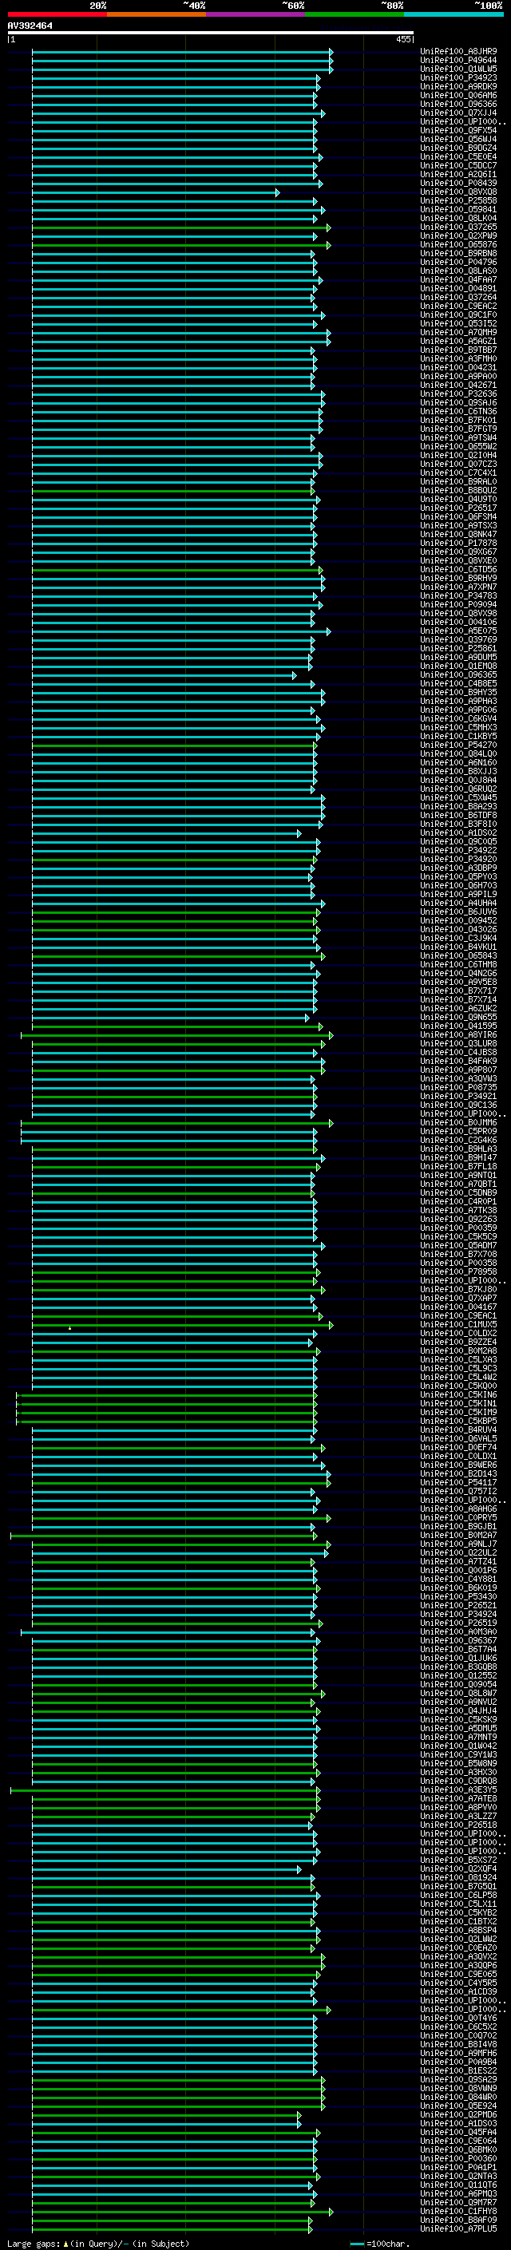Viewport: 511px width, 2250px height.
Task: Select the UniRef100_A8YIR6 label
Action: point(458,1035)
